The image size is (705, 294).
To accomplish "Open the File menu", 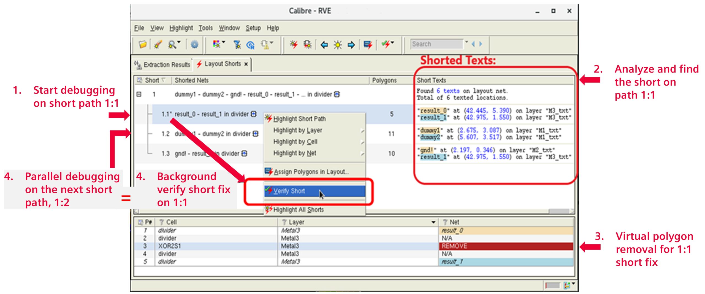I will click(139, 28).
